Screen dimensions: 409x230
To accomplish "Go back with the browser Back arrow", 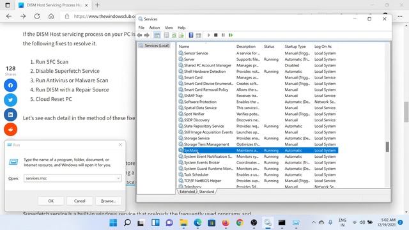I will (x=9, y=16).
